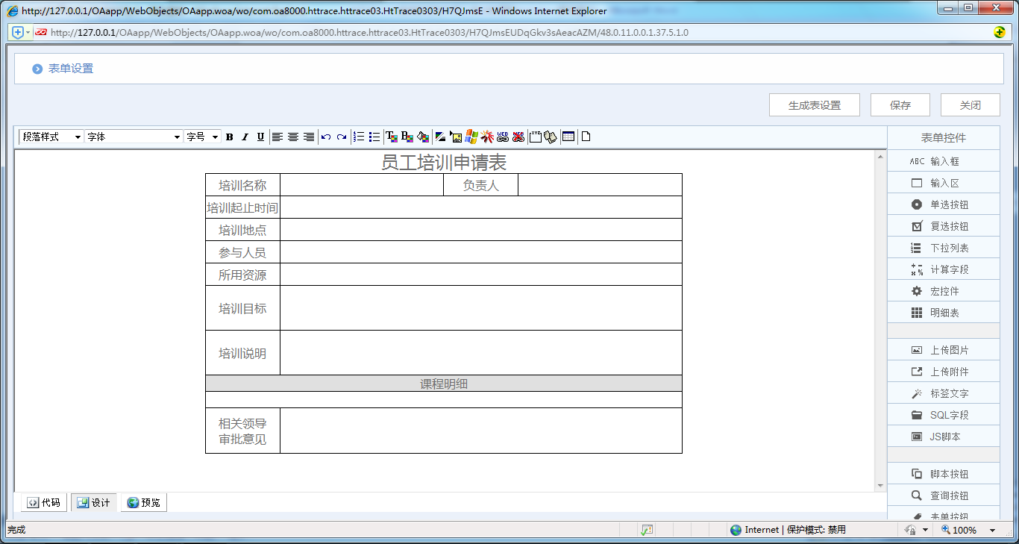This screenshot has width=1019, height=544.
Task: Toggle italic formatting
Action: pos(244,137)
